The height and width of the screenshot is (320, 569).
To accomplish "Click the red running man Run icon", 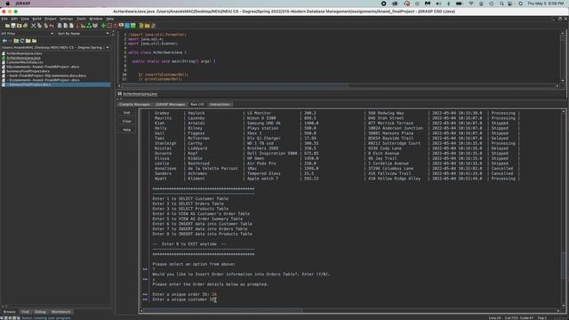I will coord(115,26).
